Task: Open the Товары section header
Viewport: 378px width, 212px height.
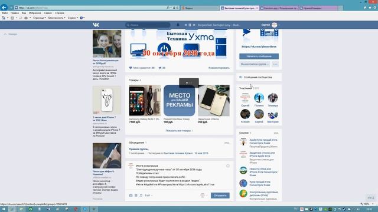Action: tap(135, 80)
